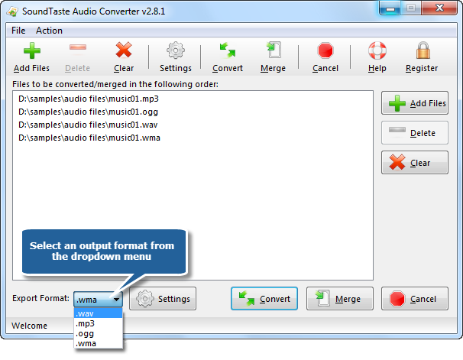The width and height of the screenshot is (463, 360).
Task: Click the red stop Cancel toolbar icon
Action: (325, 50)
